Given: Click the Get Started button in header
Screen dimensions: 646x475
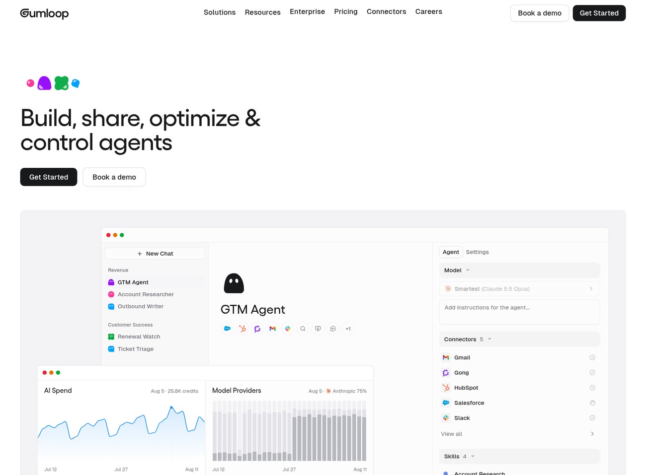Looking at the screenshot, I should click(x=599, y=13).
